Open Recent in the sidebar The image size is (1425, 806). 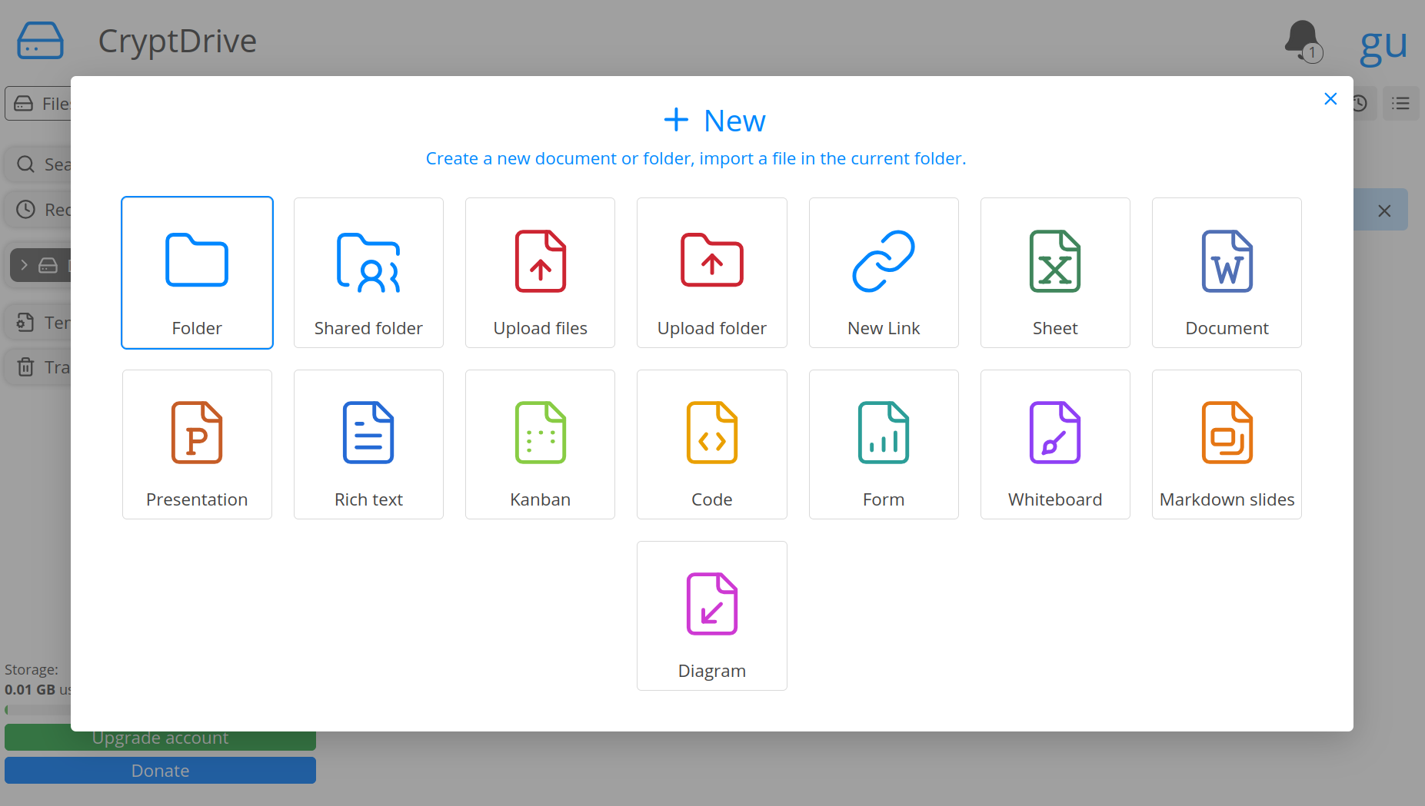click(38, 210)
